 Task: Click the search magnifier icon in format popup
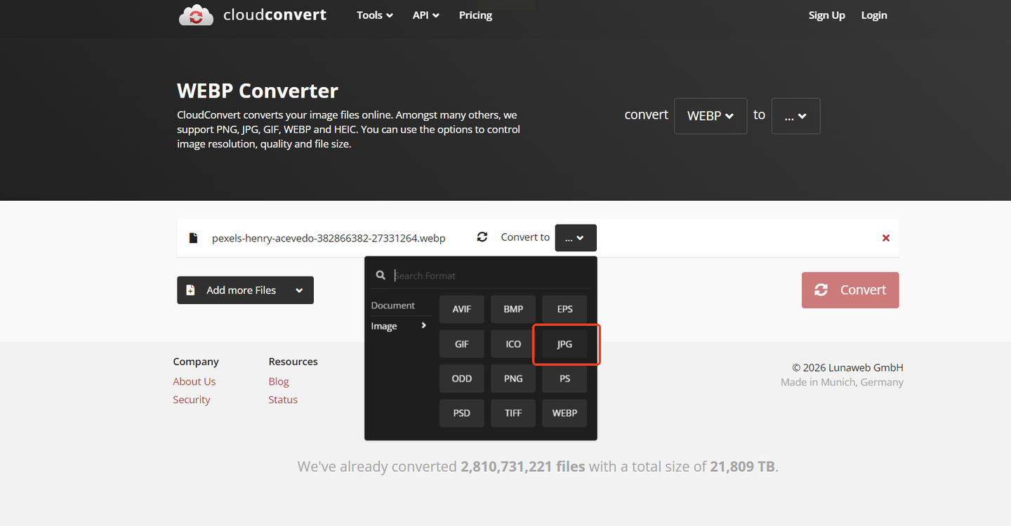tap(381, 275)
